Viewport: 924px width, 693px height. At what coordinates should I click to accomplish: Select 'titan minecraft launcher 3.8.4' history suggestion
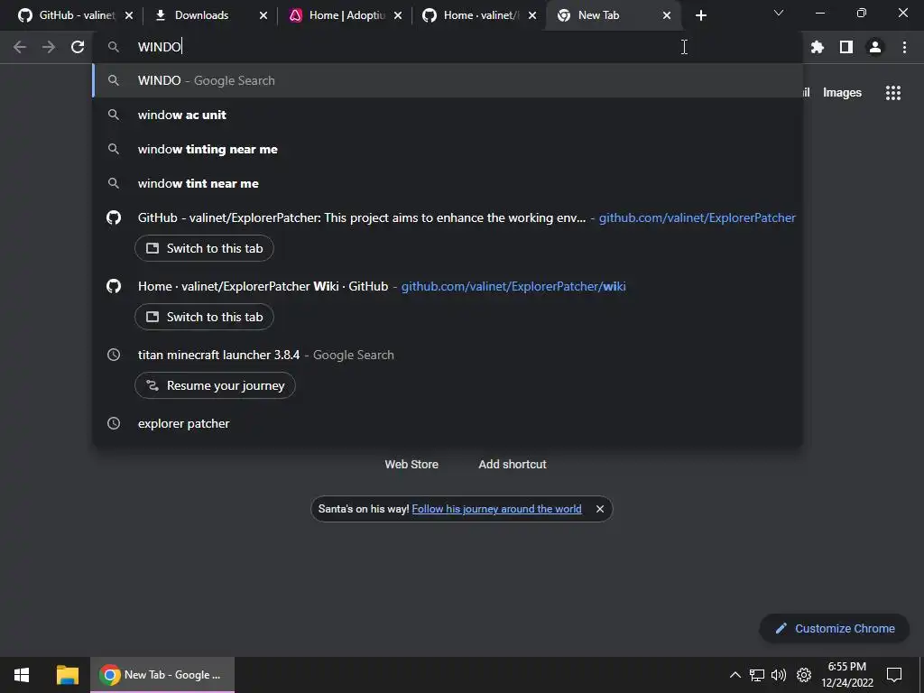448,355
